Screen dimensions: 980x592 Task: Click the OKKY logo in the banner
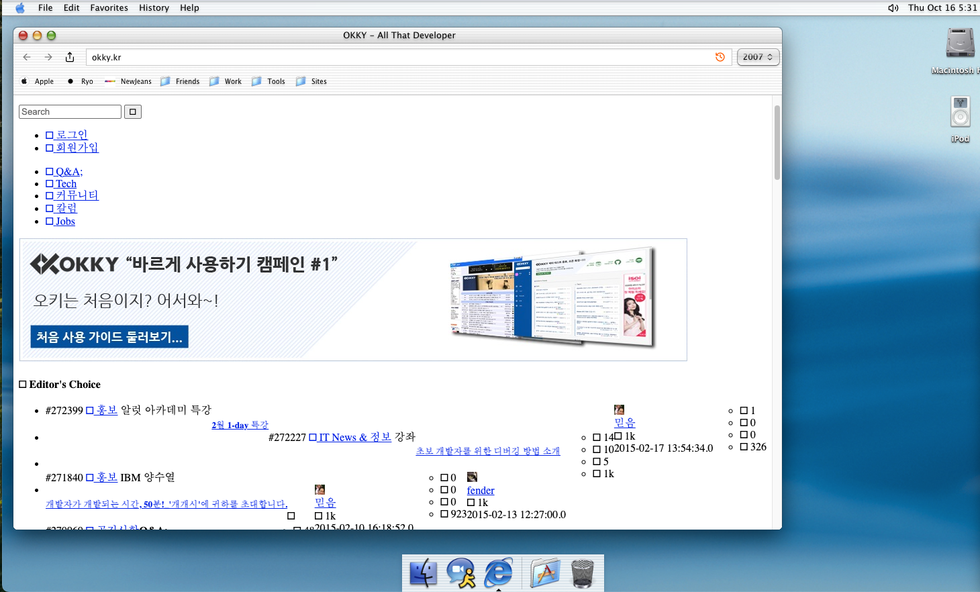tap(75, 264)
